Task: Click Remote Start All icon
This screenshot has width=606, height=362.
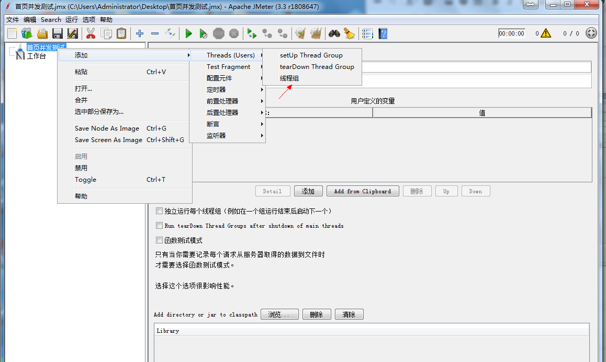Action: [x=252, y=33]
